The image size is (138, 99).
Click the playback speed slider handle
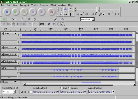tap(13, 20)
